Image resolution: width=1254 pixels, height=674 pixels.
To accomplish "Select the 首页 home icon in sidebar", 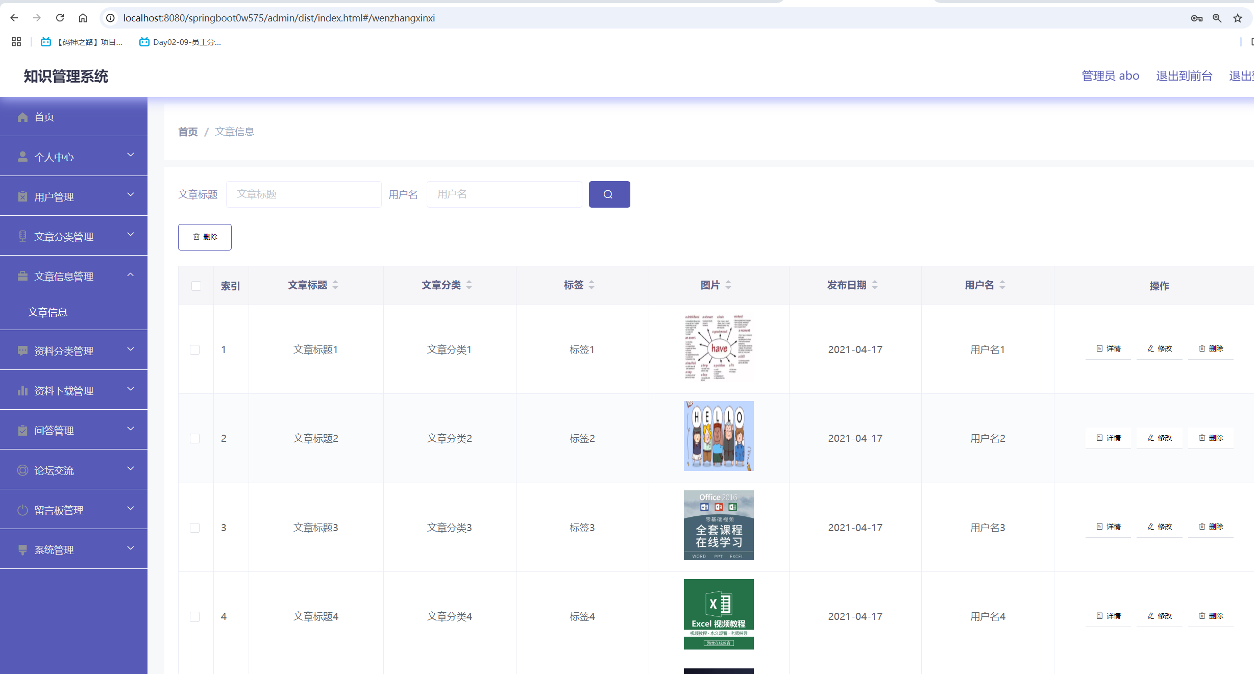I will 22,117.
